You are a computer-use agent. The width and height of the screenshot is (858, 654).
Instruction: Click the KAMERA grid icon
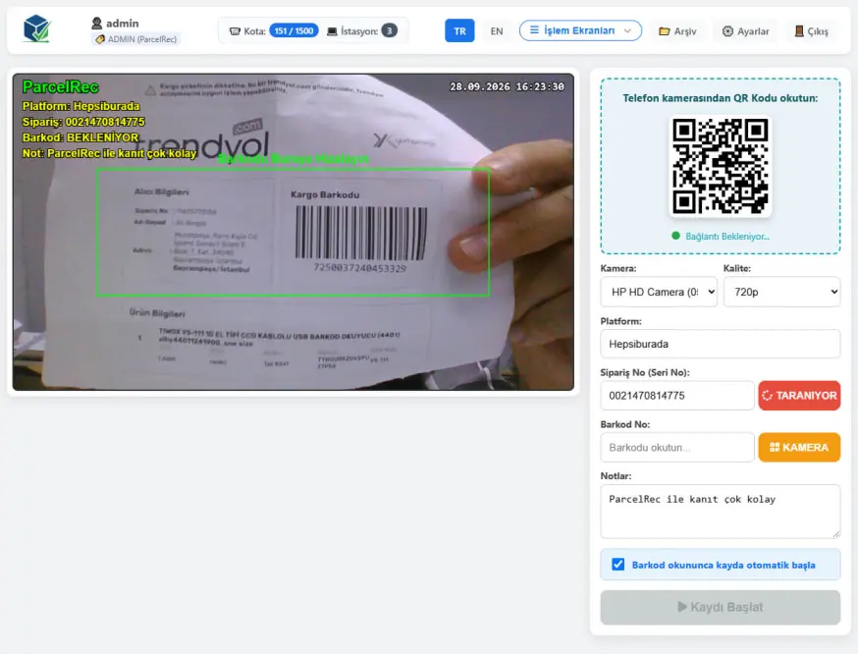pos(775,447)
